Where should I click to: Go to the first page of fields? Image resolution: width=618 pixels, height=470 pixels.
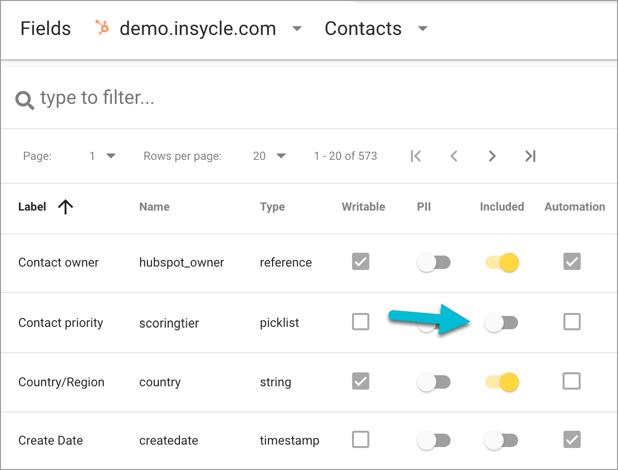[416, 156]
